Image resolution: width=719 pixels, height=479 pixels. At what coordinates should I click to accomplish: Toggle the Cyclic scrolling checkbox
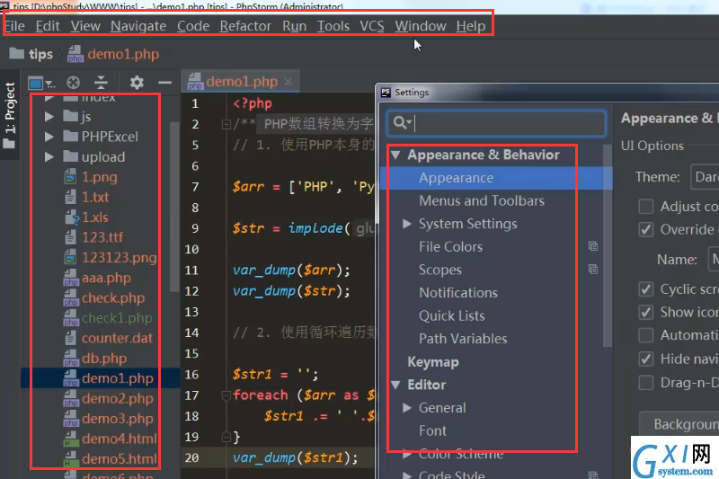[646, 289]
